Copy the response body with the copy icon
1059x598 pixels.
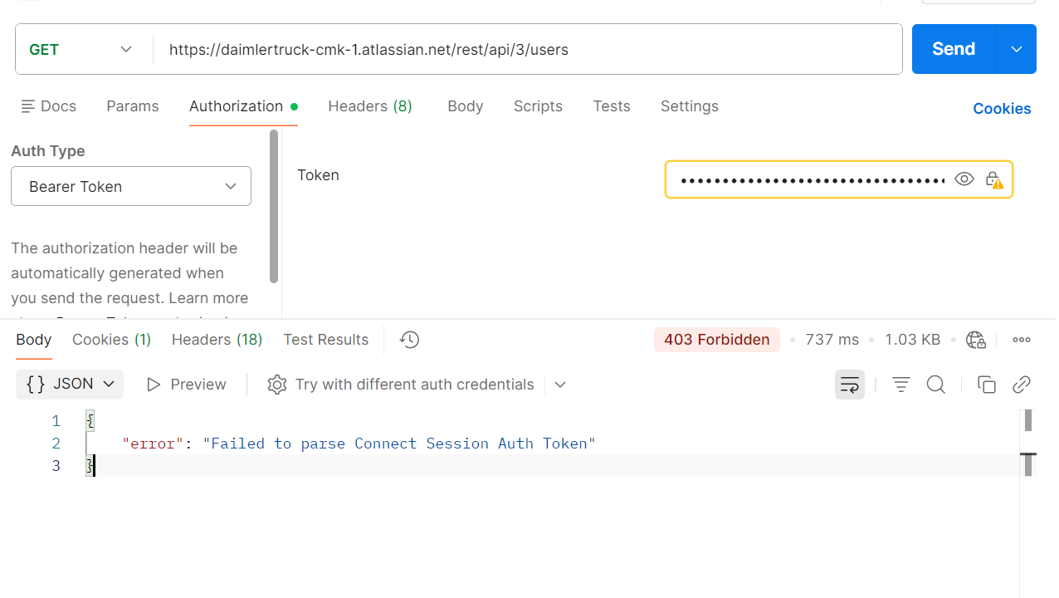987,385
